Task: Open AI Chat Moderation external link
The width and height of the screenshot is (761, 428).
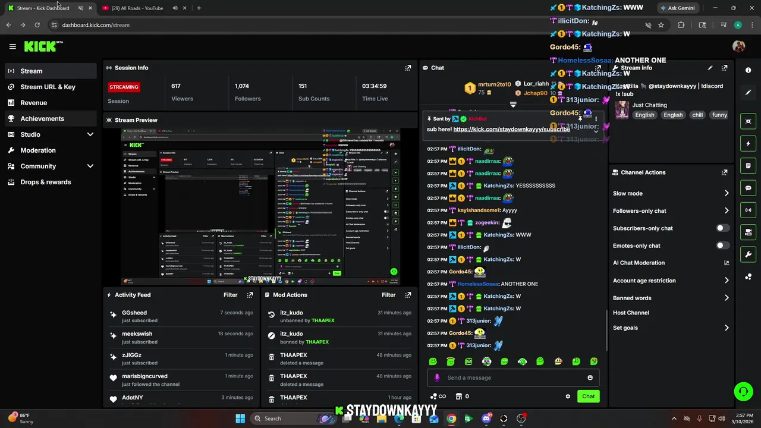Action: [x=727, y=263]
